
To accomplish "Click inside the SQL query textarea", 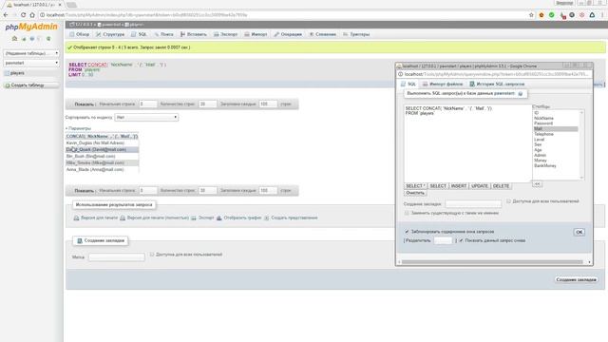I will click(x=467, y=143).
